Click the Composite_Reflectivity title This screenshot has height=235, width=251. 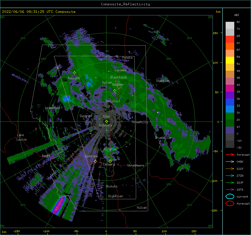tap(126, 4)
